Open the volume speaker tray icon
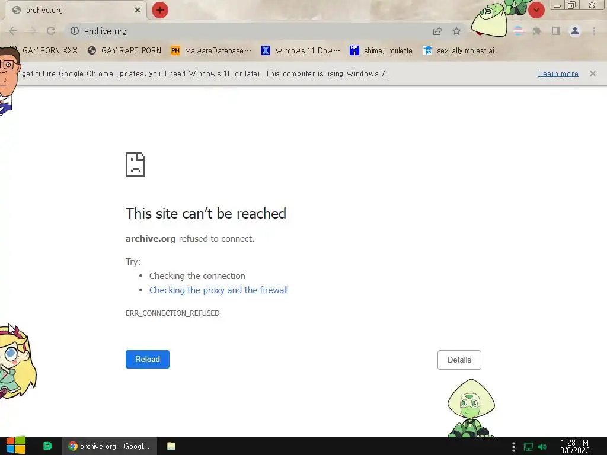Screen dimensions: 607x455 tap(542, 447)
